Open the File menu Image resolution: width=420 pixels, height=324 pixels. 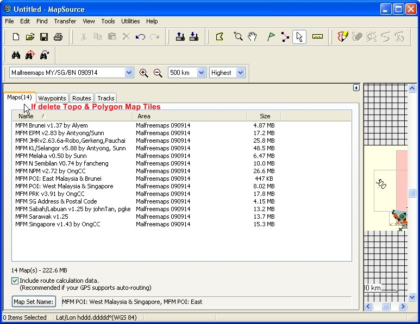pyautogui.click(x=9, y=21)
